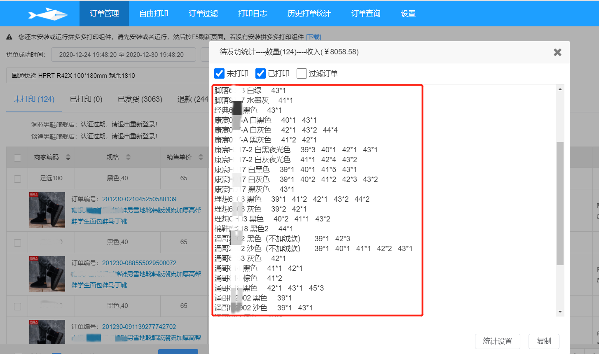Open the 拼单成功时间 date range picker
Screen dimensions: 599x354
pyautogui.click(x=123, y=55)
